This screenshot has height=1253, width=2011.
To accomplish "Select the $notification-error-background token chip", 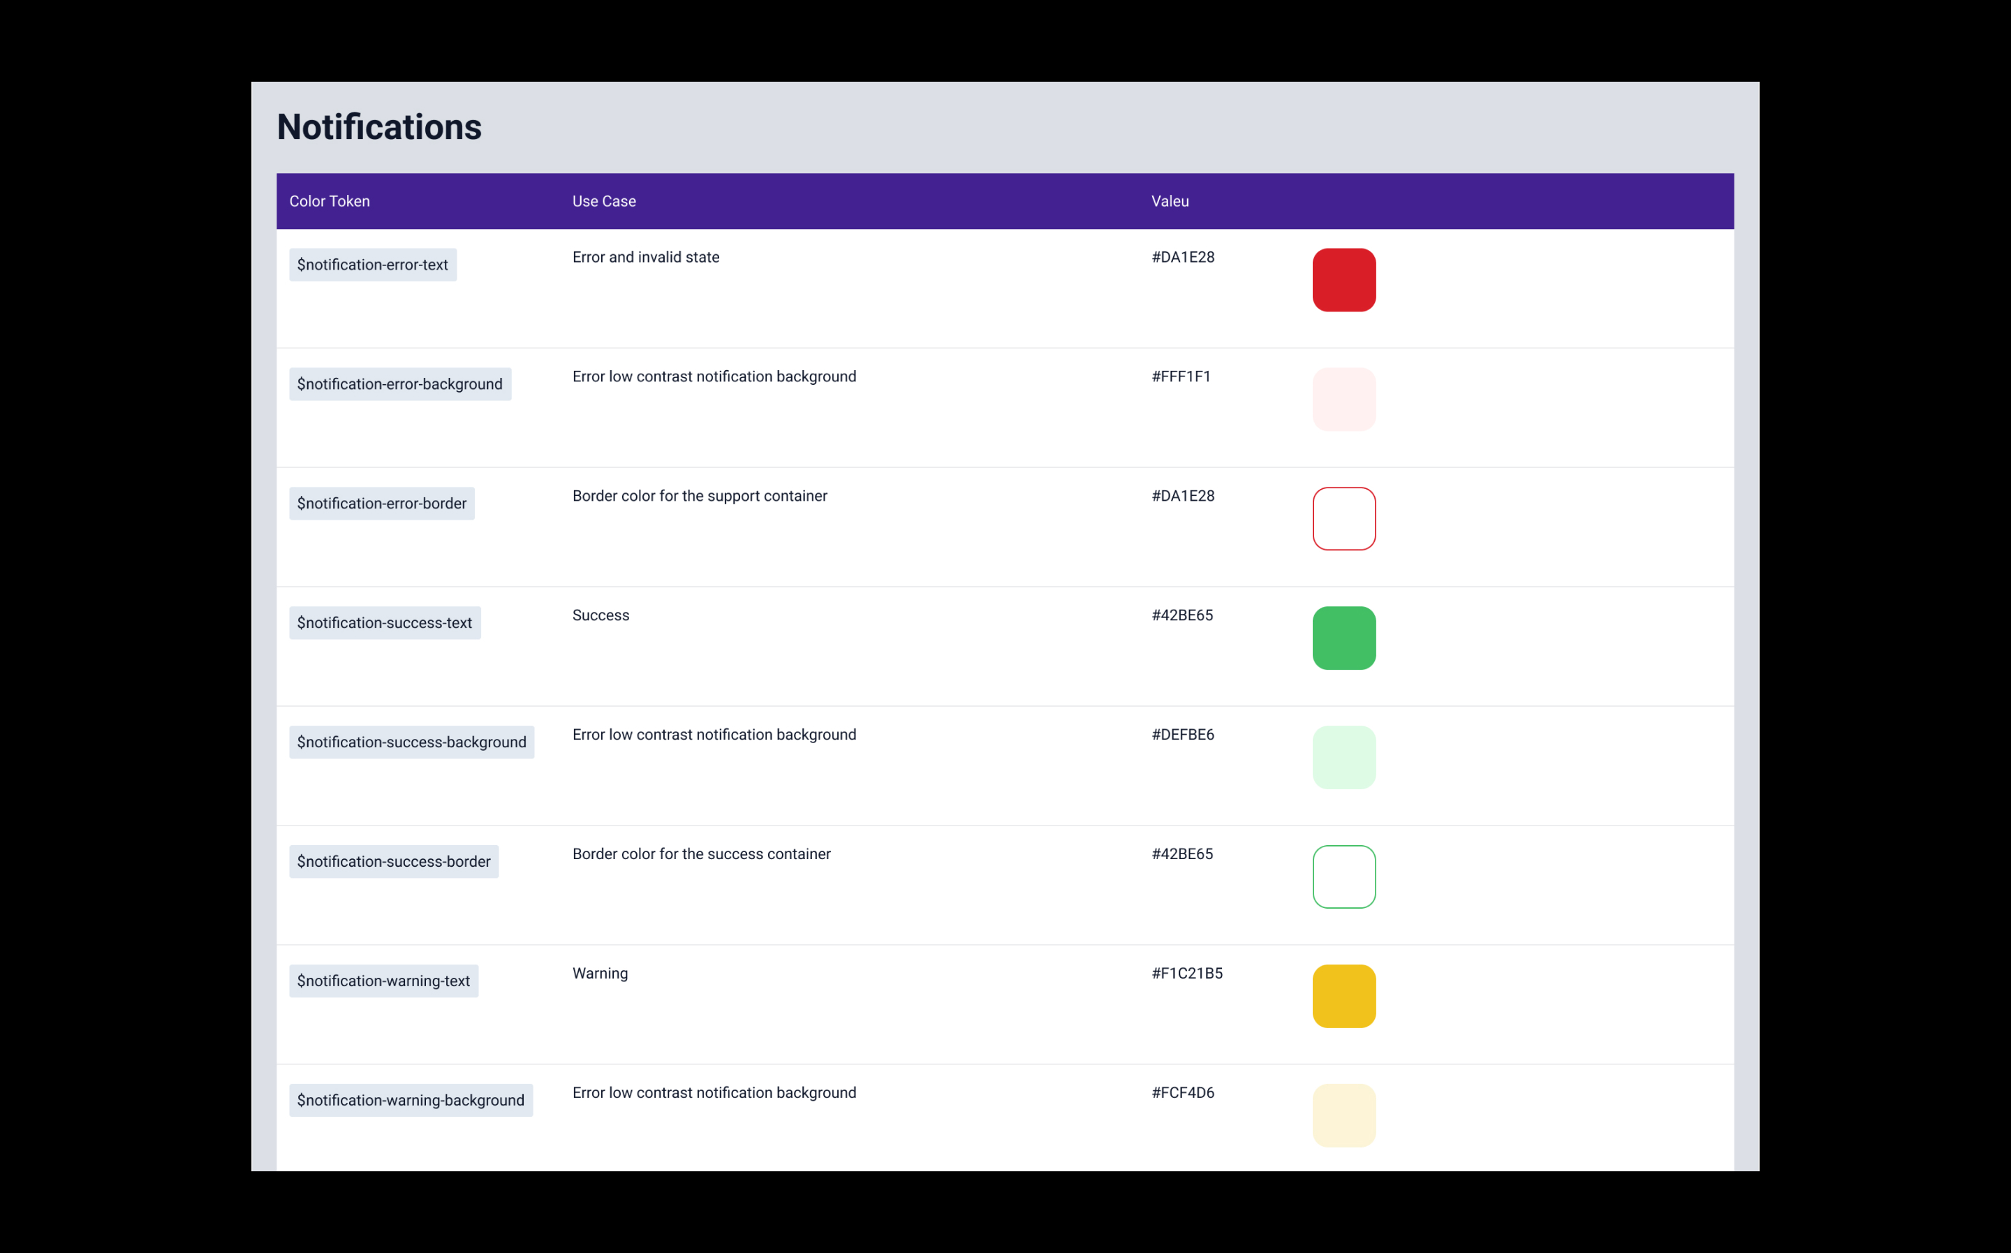I will (400, 385).
